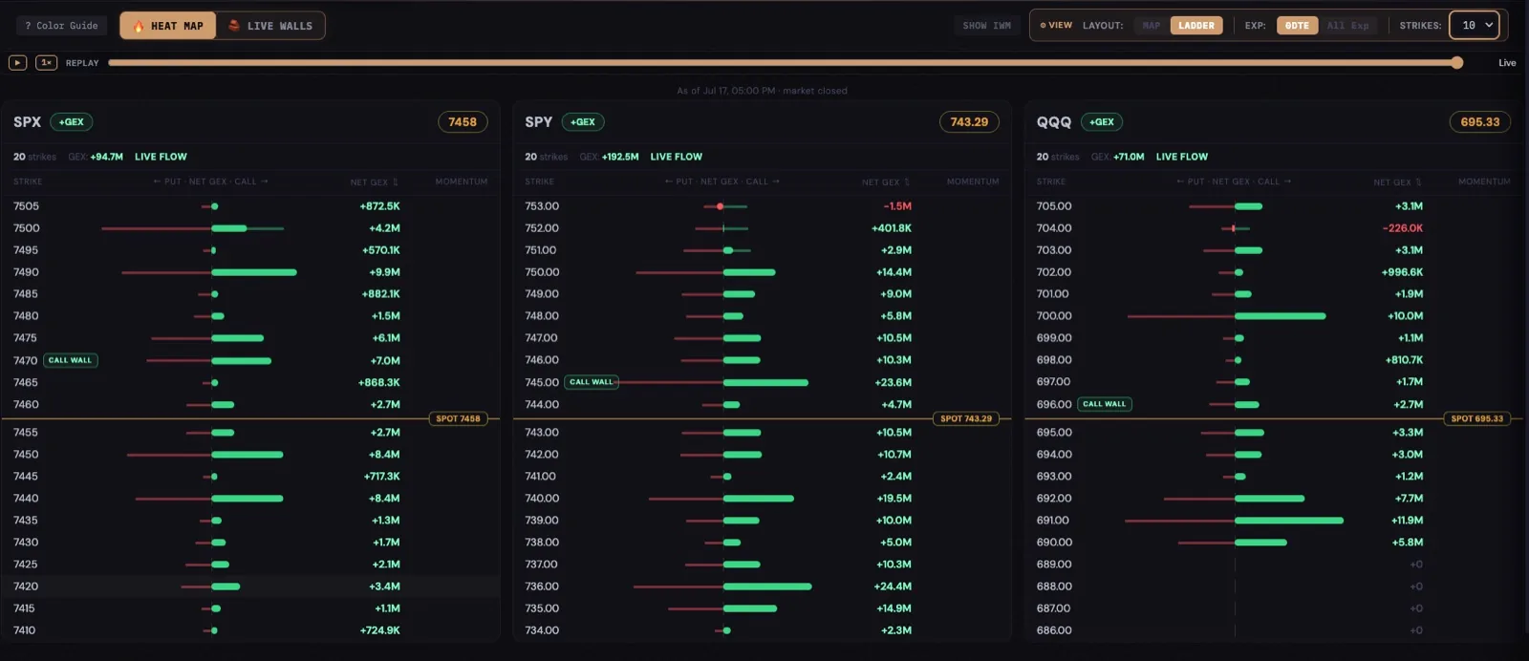Viewport: 1529px width, 661px height.
Task: Select the SPY 736.00 strike row
Action: [762, 586]
